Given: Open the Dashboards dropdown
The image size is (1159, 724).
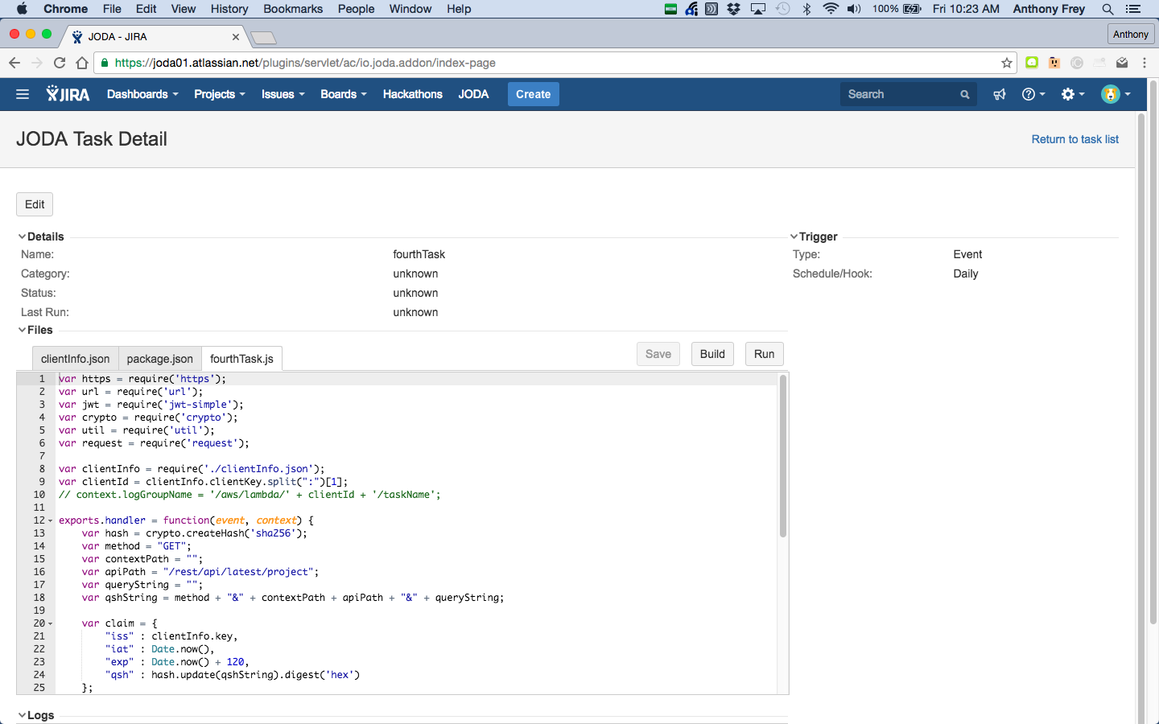Looking at the screenshot, I should coord(142,94).
